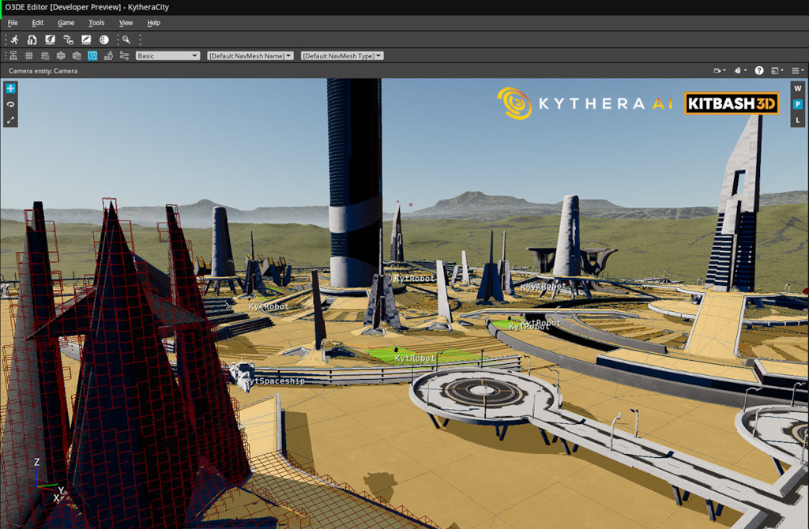Click the Camera entity label above the viewport
809x529 pixels.
click(41, 70)
